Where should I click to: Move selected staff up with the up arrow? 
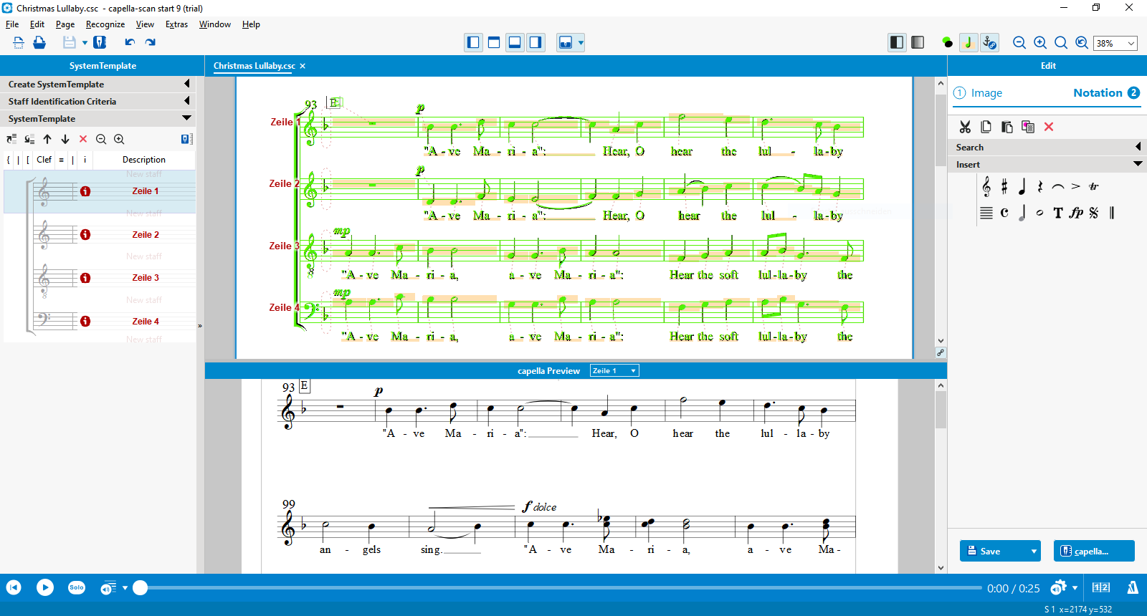pyautogui.click(x=47, y=140)
